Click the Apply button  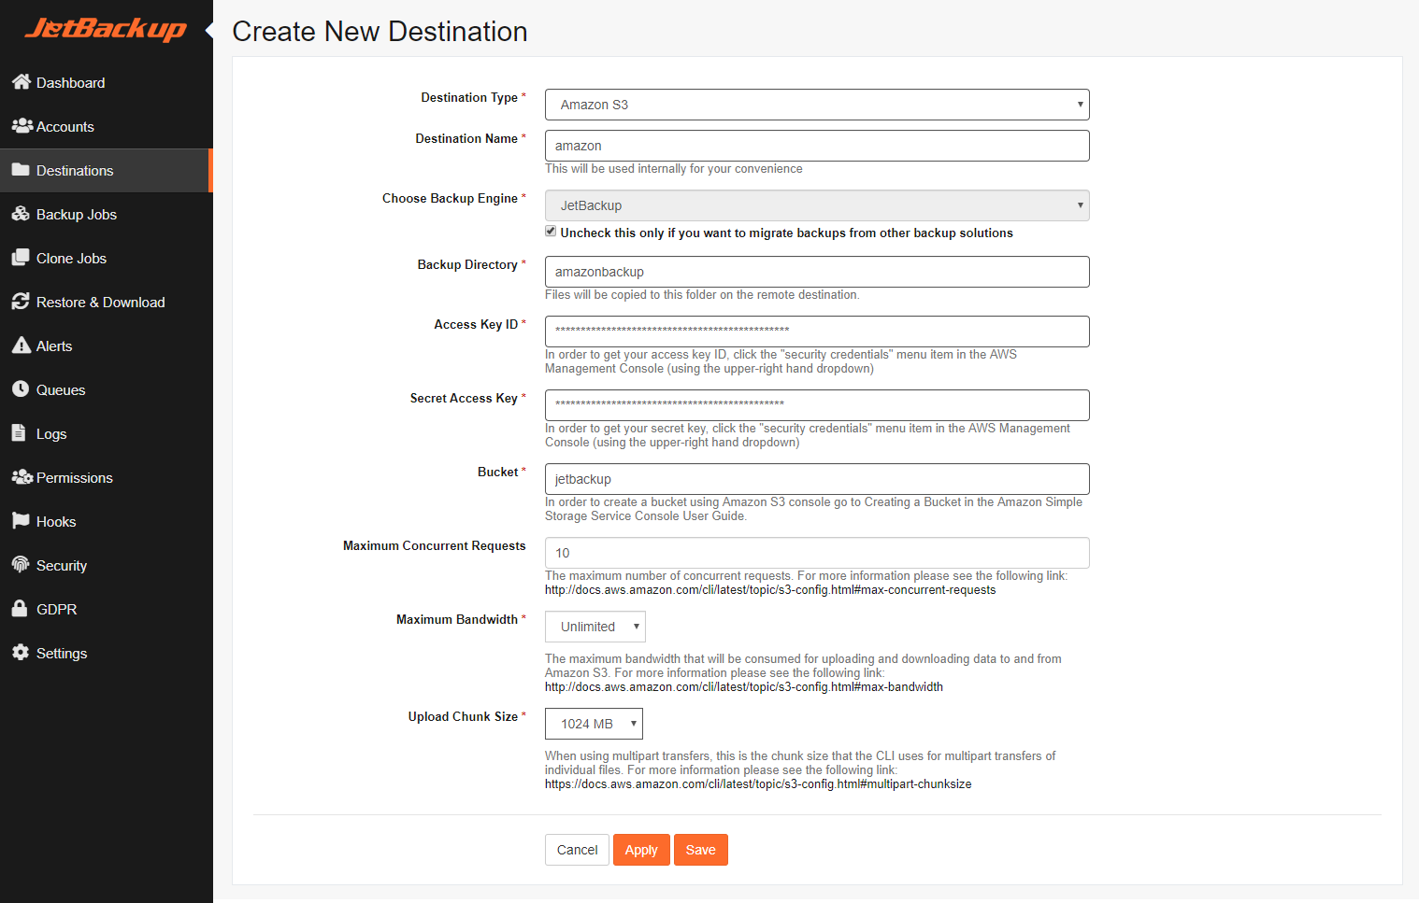coord(641,850)
